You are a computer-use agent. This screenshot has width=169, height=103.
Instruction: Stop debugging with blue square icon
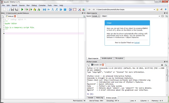click(65, 10)
